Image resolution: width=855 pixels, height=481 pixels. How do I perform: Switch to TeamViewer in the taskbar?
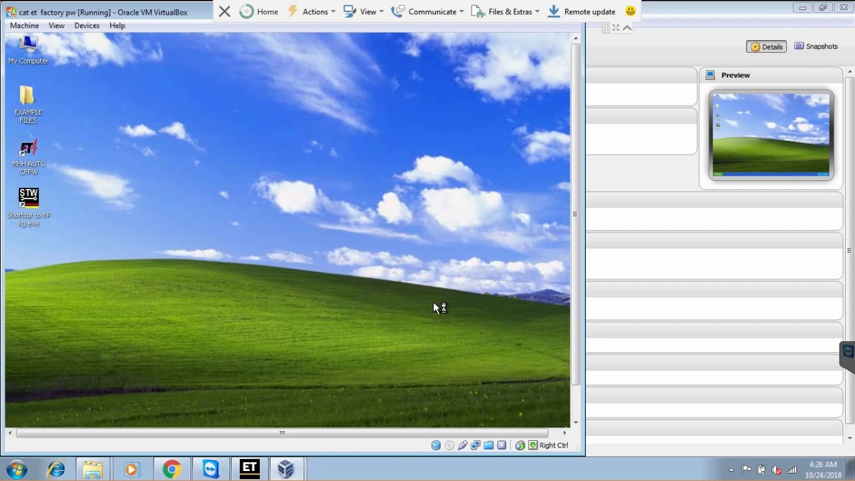[210, 469]
